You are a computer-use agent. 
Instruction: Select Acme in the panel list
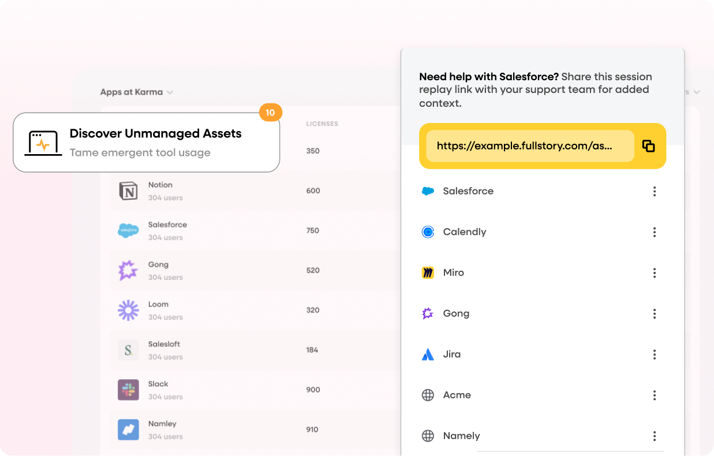[457, 395]
